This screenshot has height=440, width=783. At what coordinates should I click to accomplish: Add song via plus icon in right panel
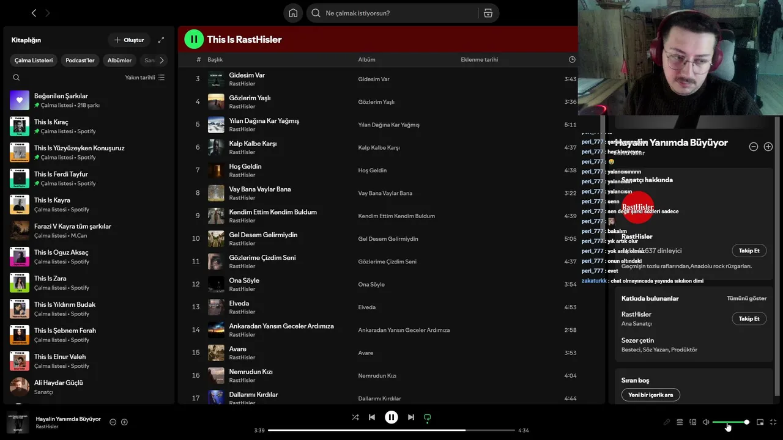click(768, 147)
